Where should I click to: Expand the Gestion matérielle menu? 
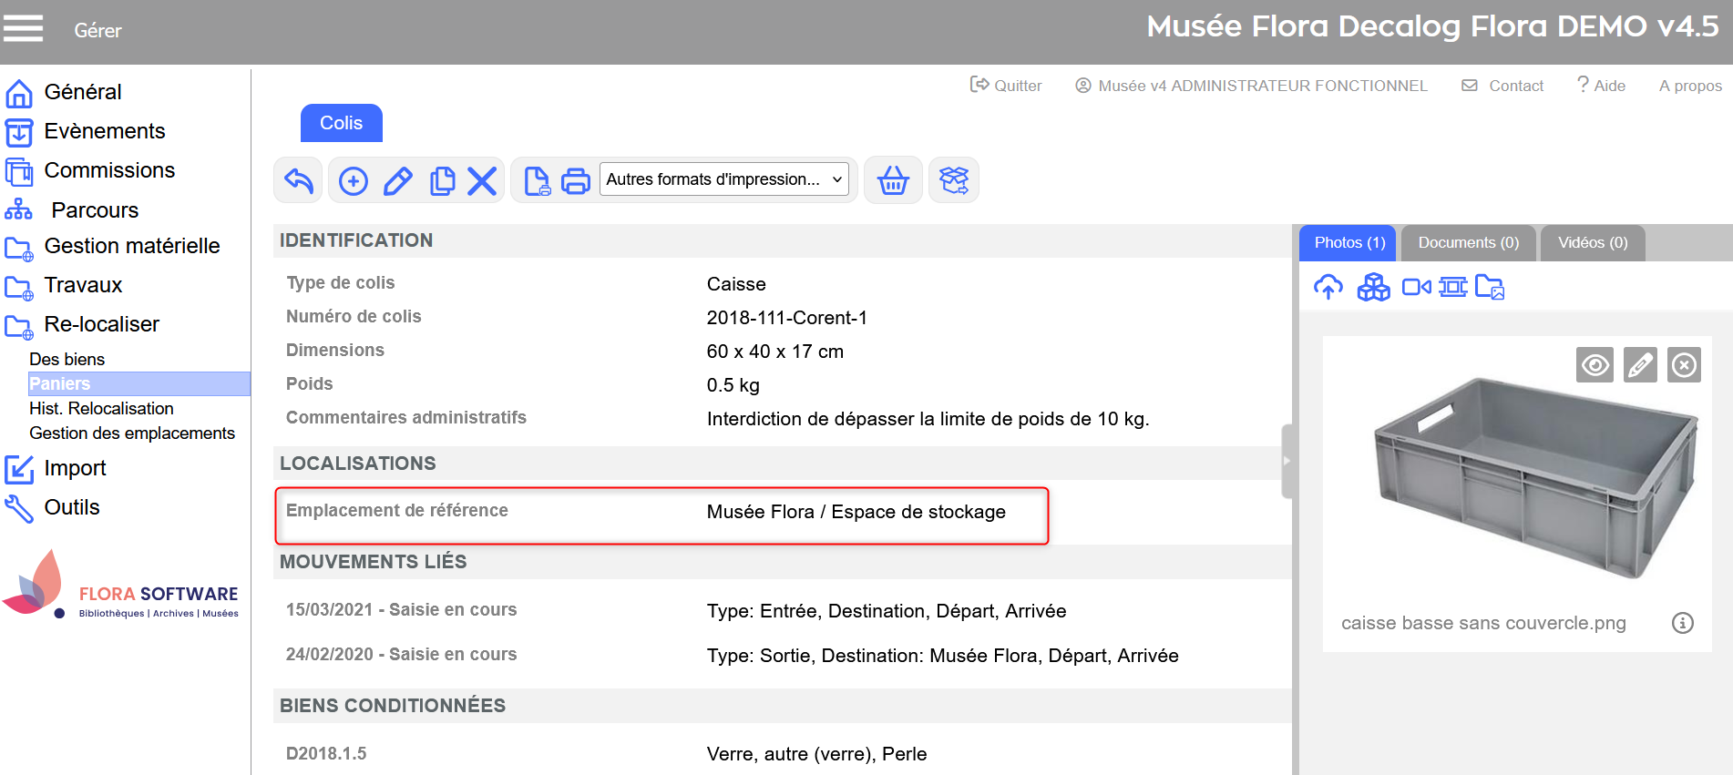click(131, 246)
